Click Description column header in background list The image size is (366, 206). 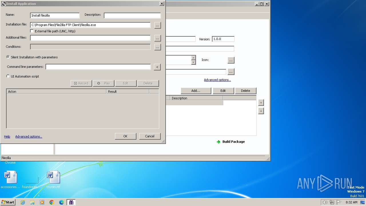pos(196,98)
